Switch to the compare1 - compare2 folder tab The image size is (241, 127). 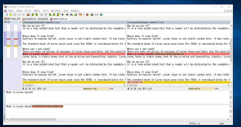coord(35,19)
